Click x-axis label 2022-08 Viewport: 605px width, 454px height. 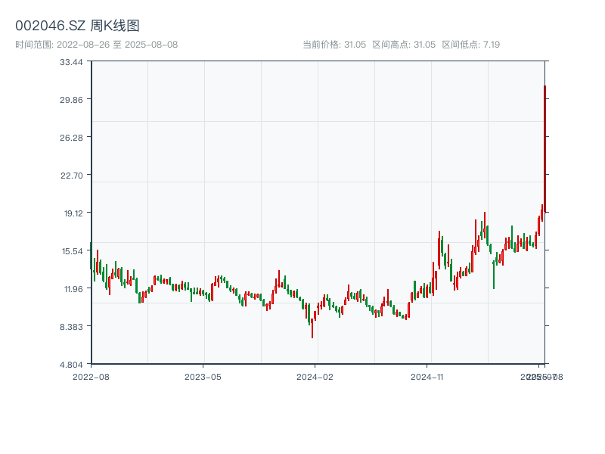(x=91, y=377)
